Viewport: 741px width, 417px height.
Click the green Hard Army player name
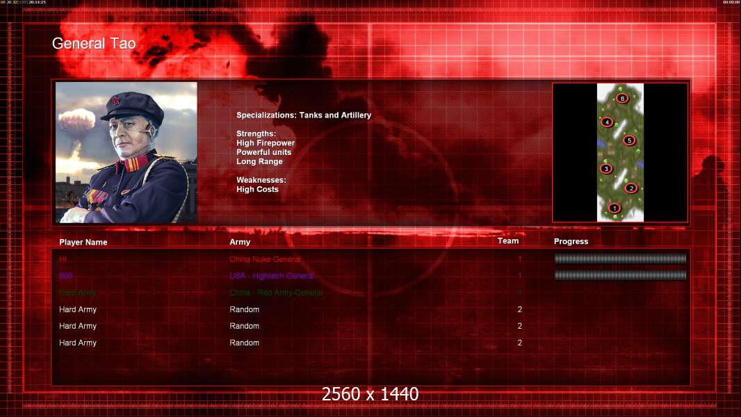[77, 293]
